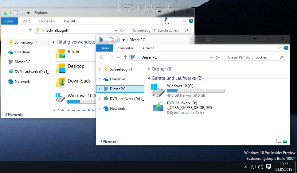Viewport: 297px width, 173px height.
Task: Switch to large icons view in status bar
Action: [285, 141]
